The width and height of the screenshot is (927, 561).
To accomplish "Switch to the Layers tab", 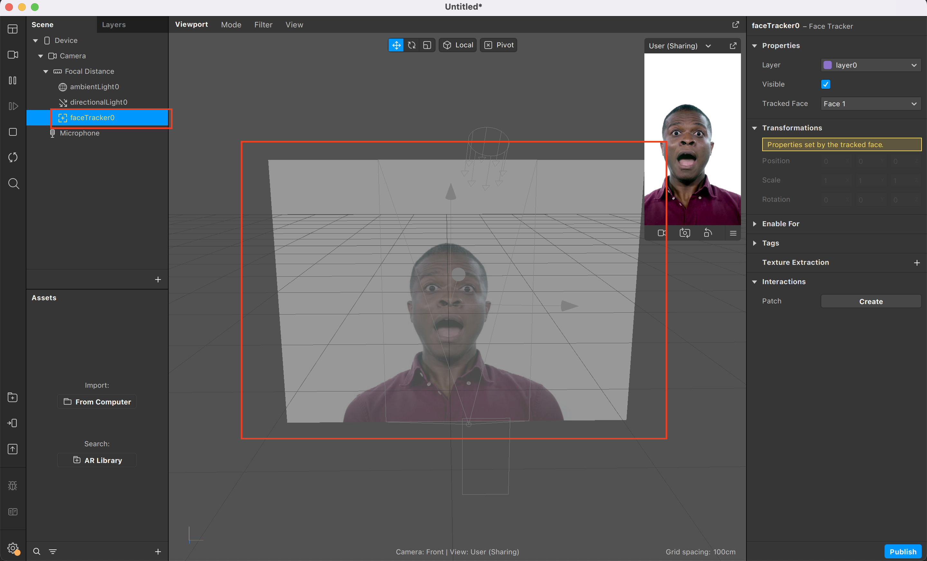I will tap(114, 25).
